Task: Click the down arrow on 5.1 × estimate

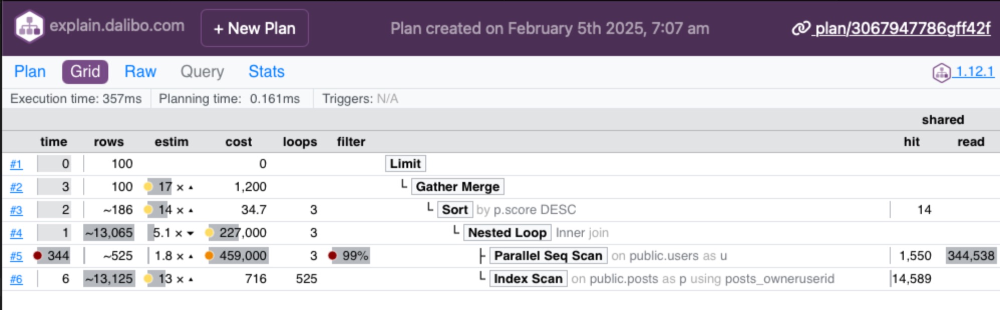Action: click(x=191, y=233)
